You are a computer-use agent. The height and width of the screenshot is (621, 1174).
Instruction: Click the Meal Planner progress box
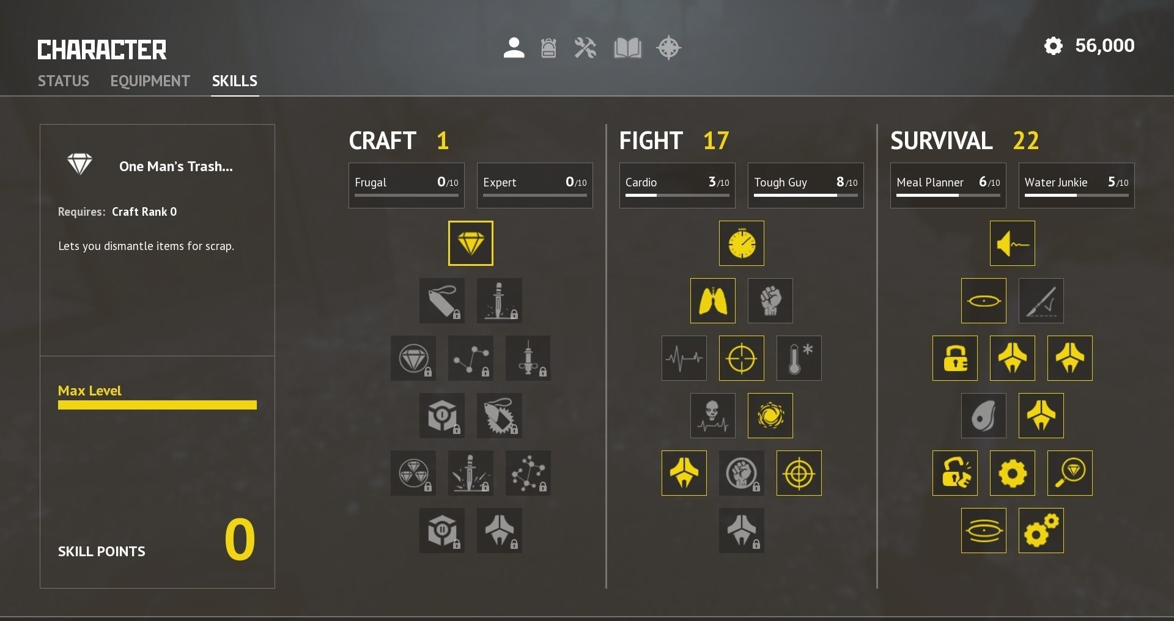coord(948,185)
